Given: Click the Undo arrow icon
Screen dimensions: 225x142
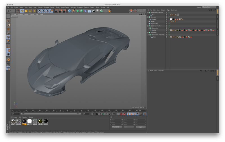Looking at the screenshot, I should tap(9, 11).
